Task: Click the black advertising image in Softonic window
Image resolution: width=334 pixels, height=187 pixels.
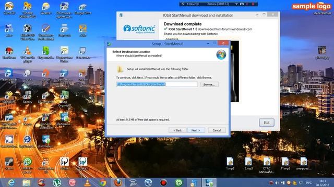Action: [234, 71]
